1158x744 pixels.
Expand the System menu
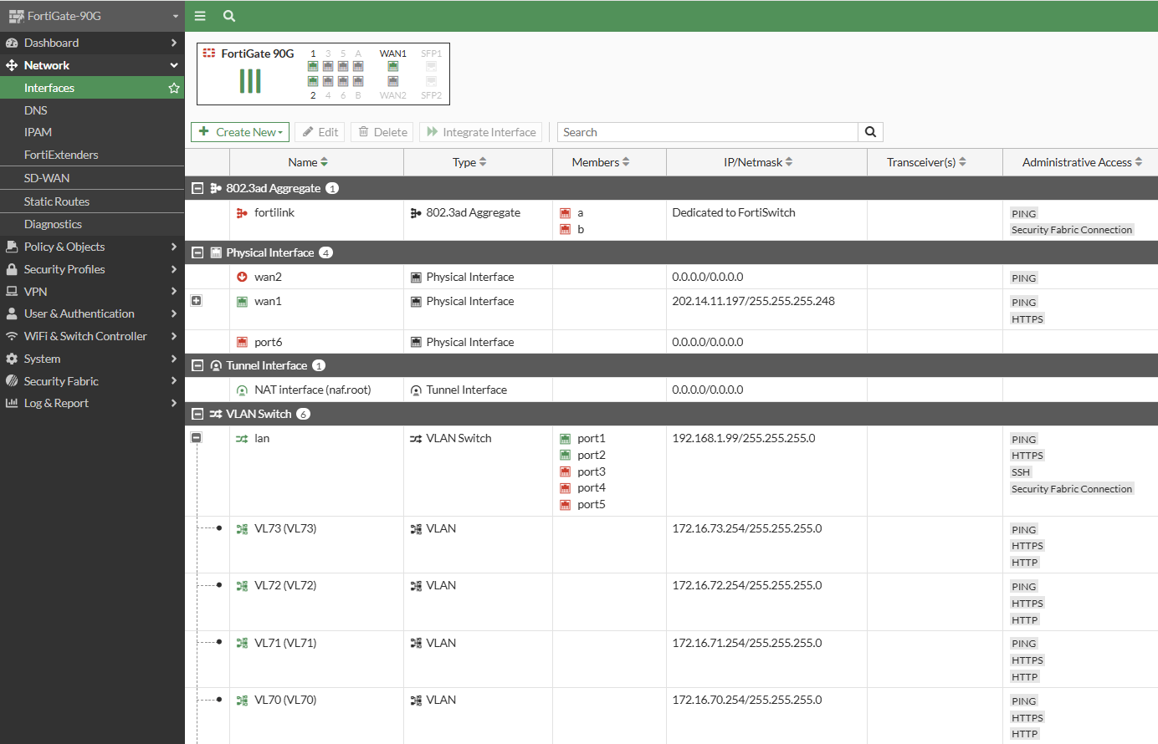(x=92, y=359)
